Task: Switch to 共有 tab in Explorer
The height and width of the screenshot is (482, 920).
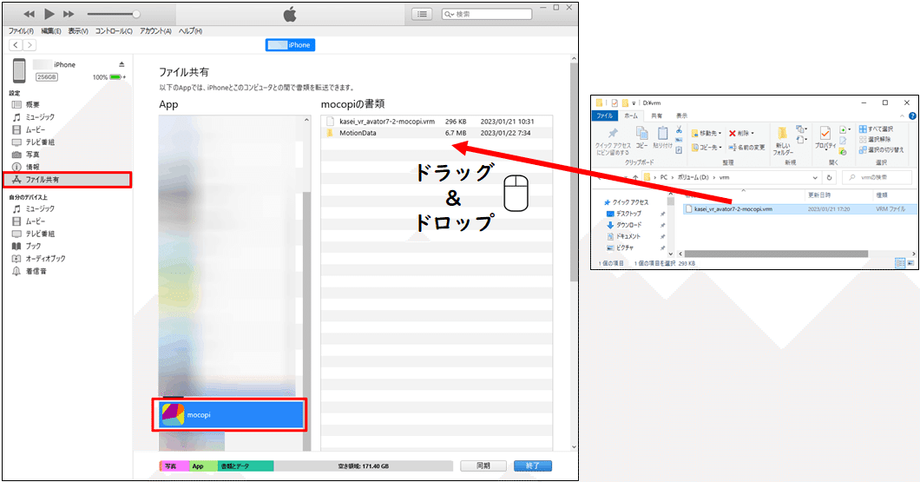Action: [656, 116]
